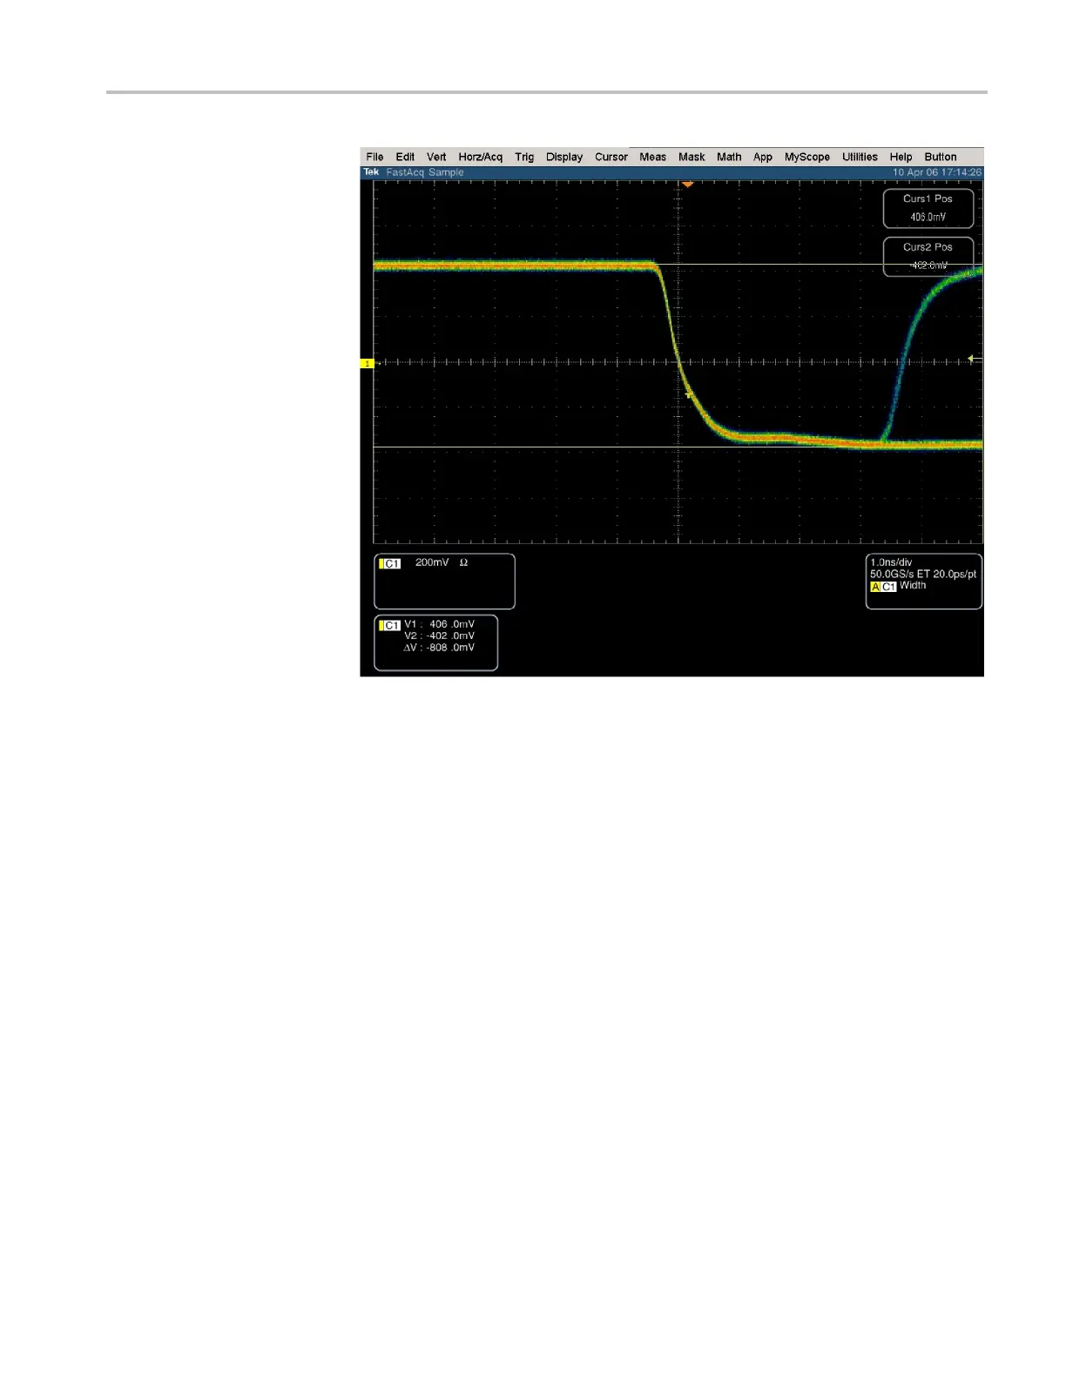
Task: Click the C1 badge in vertical scale box
Action: click(x=390, y=563)
